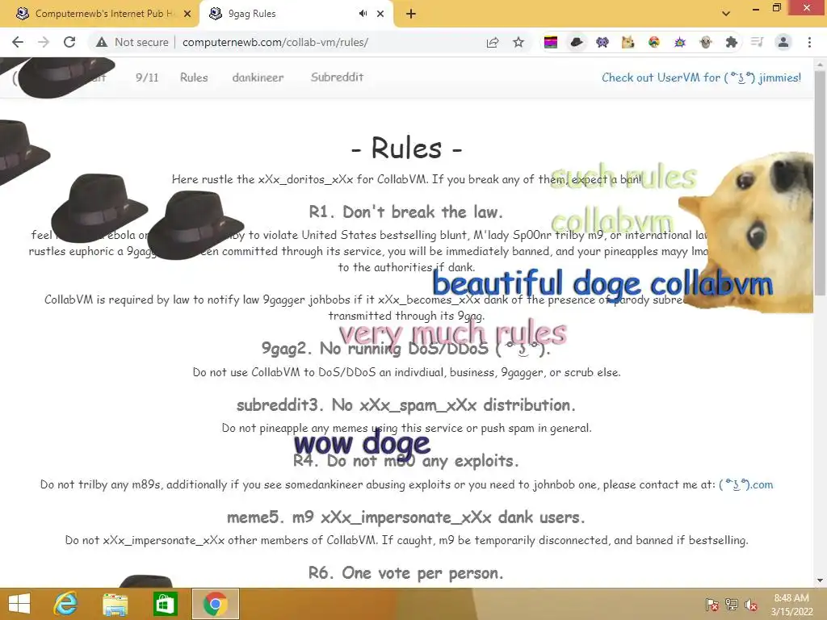Click the browser forward arrow

pyautogui.click(x=44, y=42)
